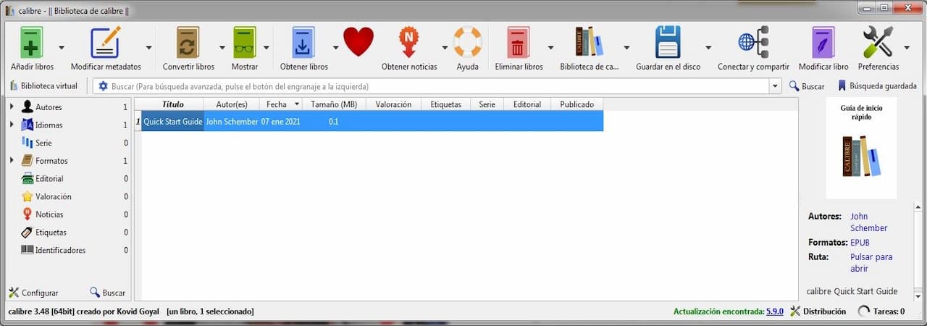Screen dimensions: 927x326
Task: Sort by Autor(es) column header
Action: tap(231, 104)
